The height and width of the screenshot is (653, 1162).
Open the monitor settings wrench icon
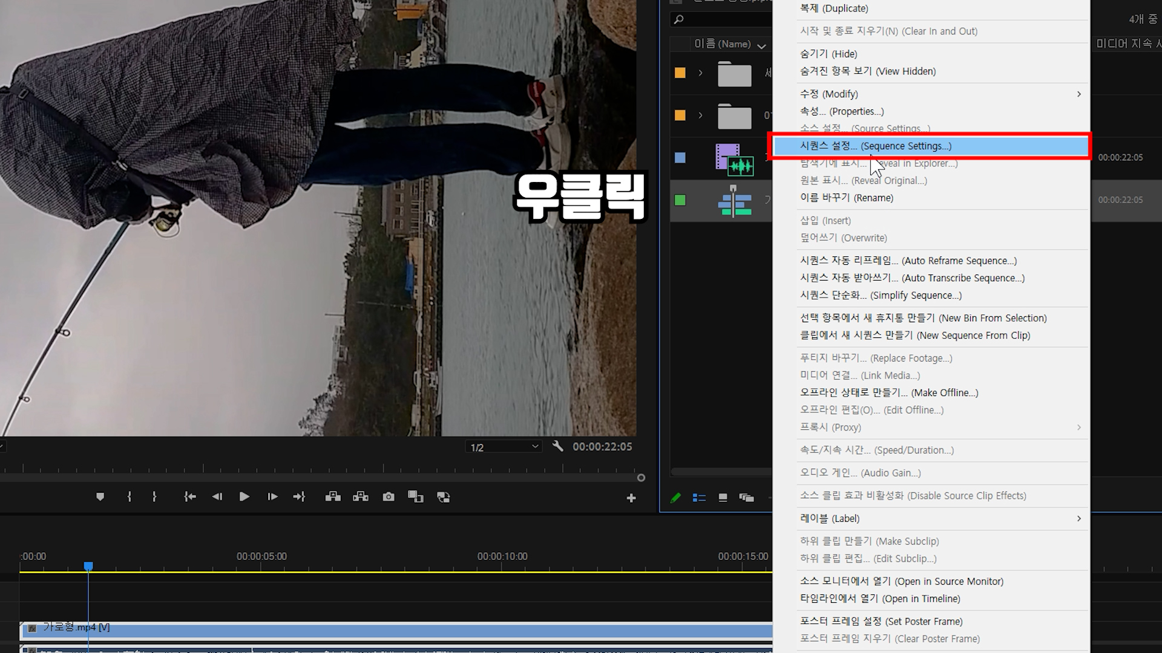pyautogui.click(x=558, y=446)
